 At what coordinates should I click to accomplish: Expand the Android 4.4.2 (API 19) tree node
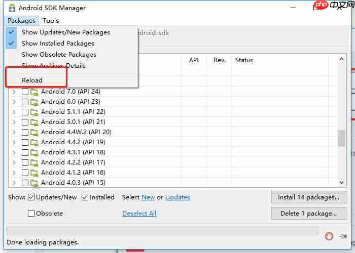pyautogui.click(x=14, y=143)
